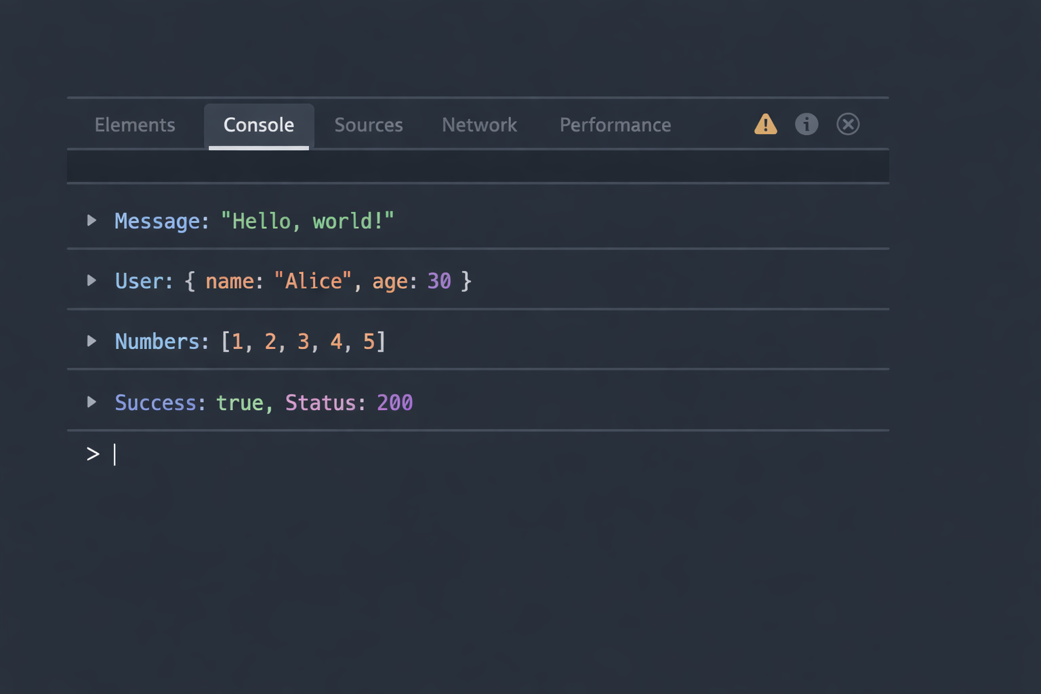Expand the Message log entry arrow
Viewport: 1041px width, 694px height.
pyautogui.click(x=91, y=220)
